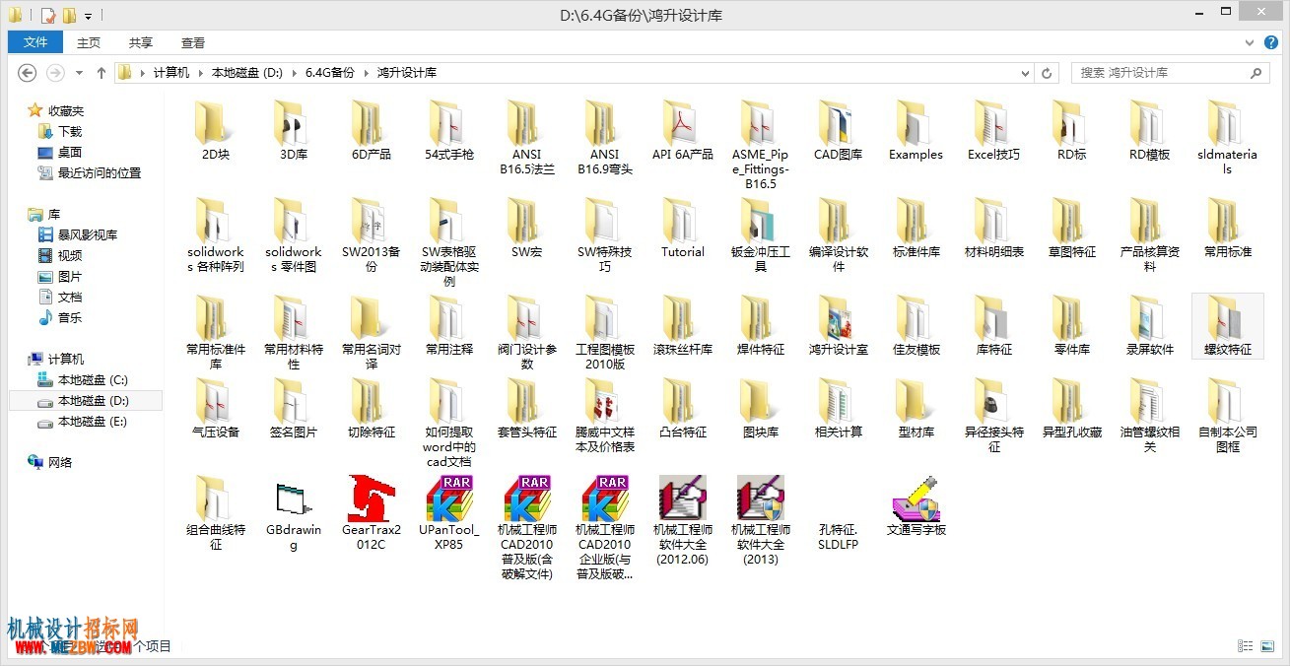The width and height of the screenshot is (1290, 666).
Task: Click 鸿升设计库 in the address breadcrumb
Action: (x=407, y=73)
